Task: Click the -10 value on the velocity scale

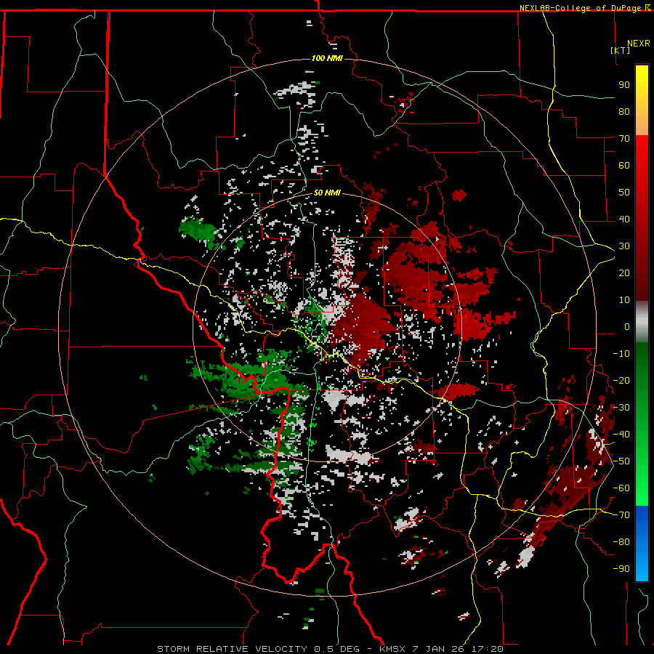Action: [x=621, y=354]
